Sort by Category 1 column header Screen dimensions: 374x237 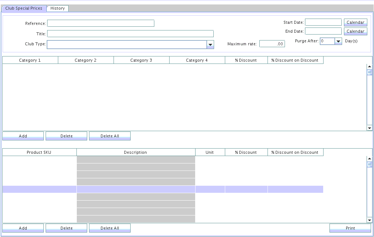(x=30, y=60)
